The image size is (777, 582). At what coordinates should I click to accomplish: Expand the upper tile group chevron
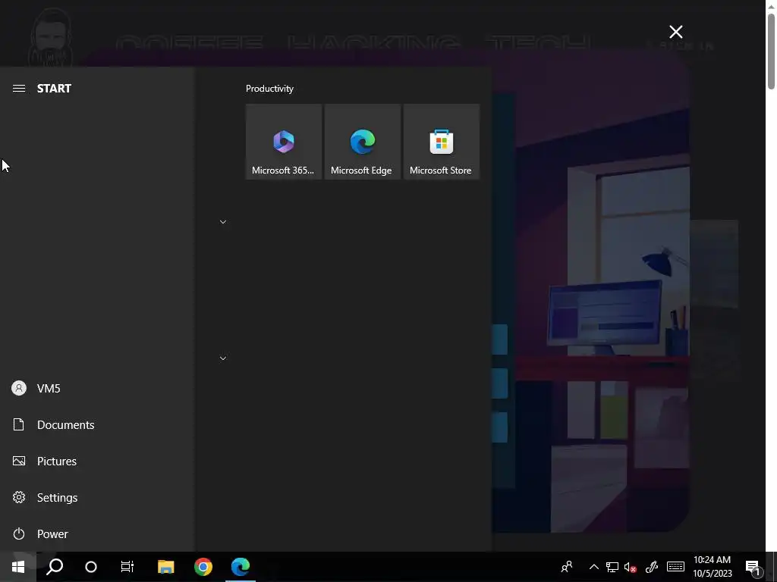click(223, 222)
